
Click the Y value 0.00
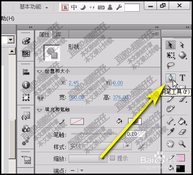pos(118,83)
